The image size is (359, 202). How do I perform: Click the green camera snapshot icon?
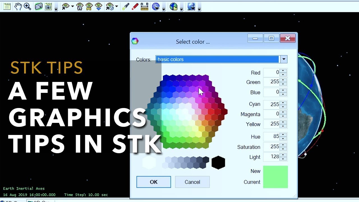tap(39, 6)
